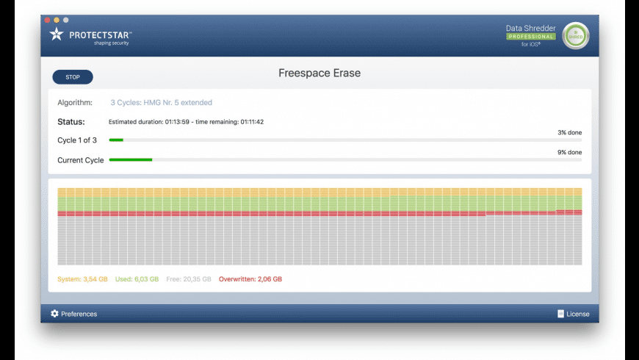The width and height of the screenshot is (639, 360).
Task: Select the Used: 6,03 GB legend
Action: [137, 279]
